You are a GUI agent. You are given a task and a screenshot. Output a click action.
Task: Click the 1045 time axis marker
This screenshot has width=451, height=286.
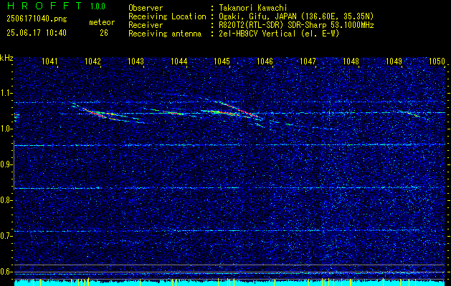click(x=222, y=61)
